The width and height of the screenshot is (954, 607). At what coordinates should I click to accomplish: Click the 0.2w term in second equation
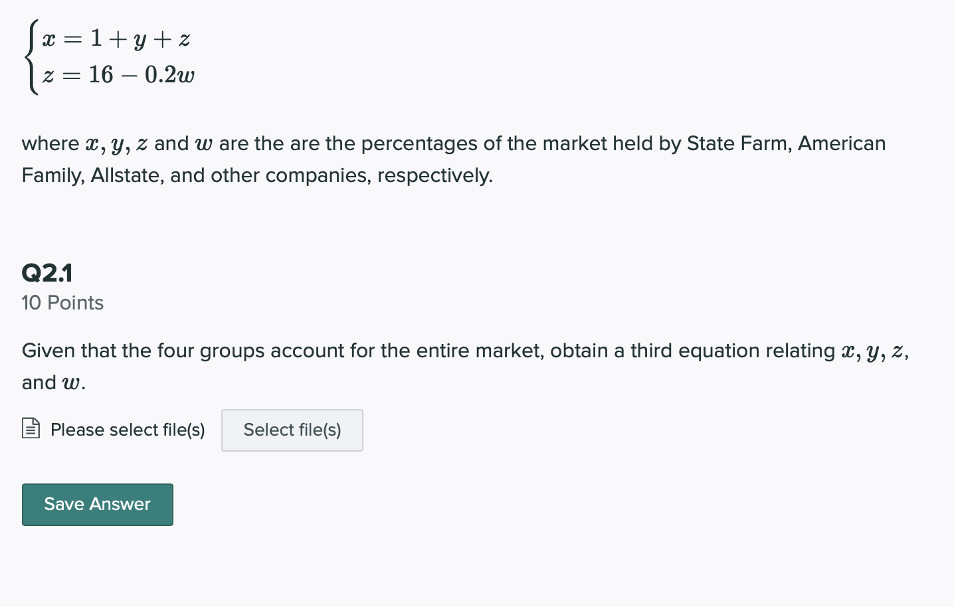[x=169, y=75]
